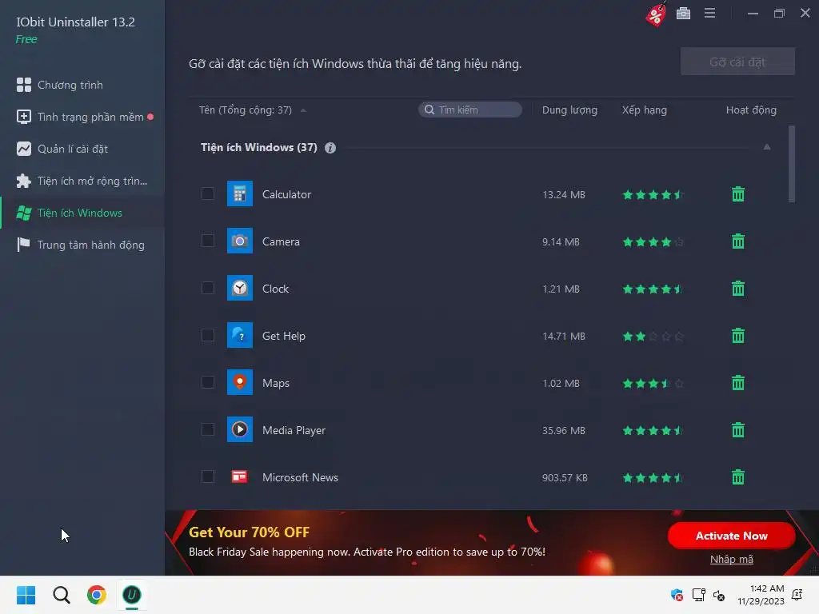Click the 'Get Help' row name
This screenshot has width=819, height=614.
(x=284, y=336)
